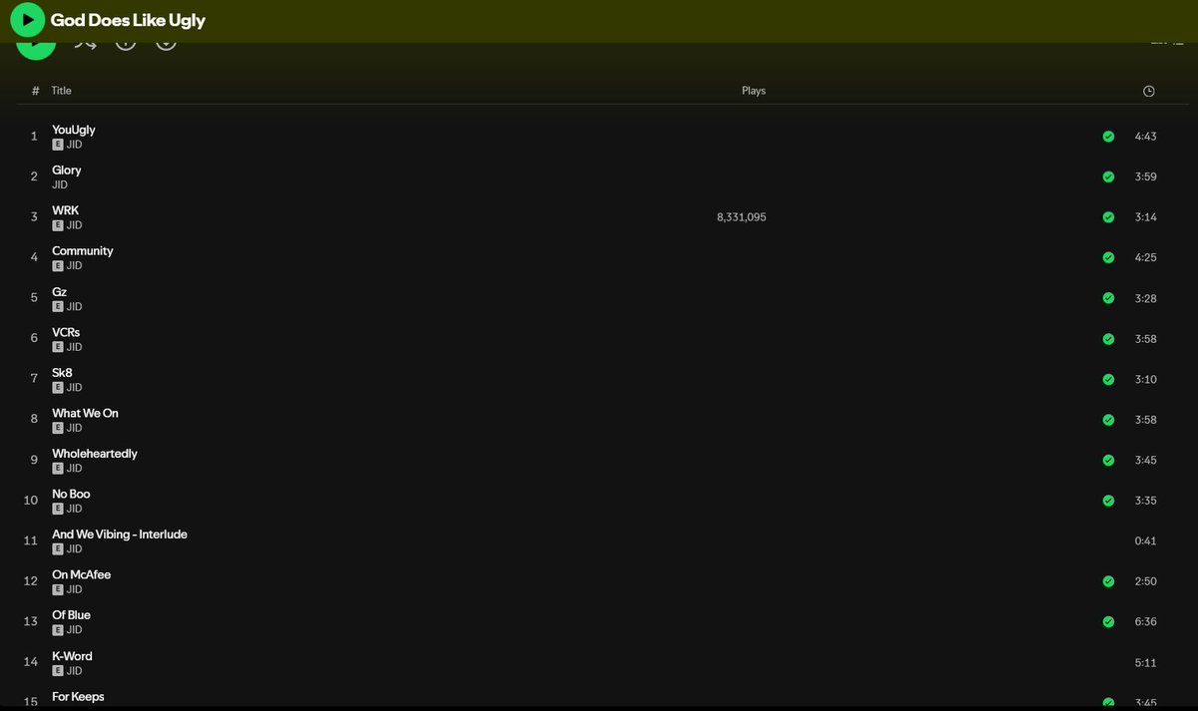1198x711 pixels.
Task: Click the 0:41 duration of the Interlude
Action: pos(1146,541)
